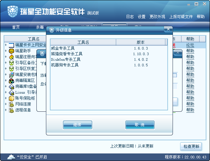Image resolution: width=210 pixels, height=161 pixels.
Task: Click the 病毒库U盘备份 icon
Action: click(11, 86)
